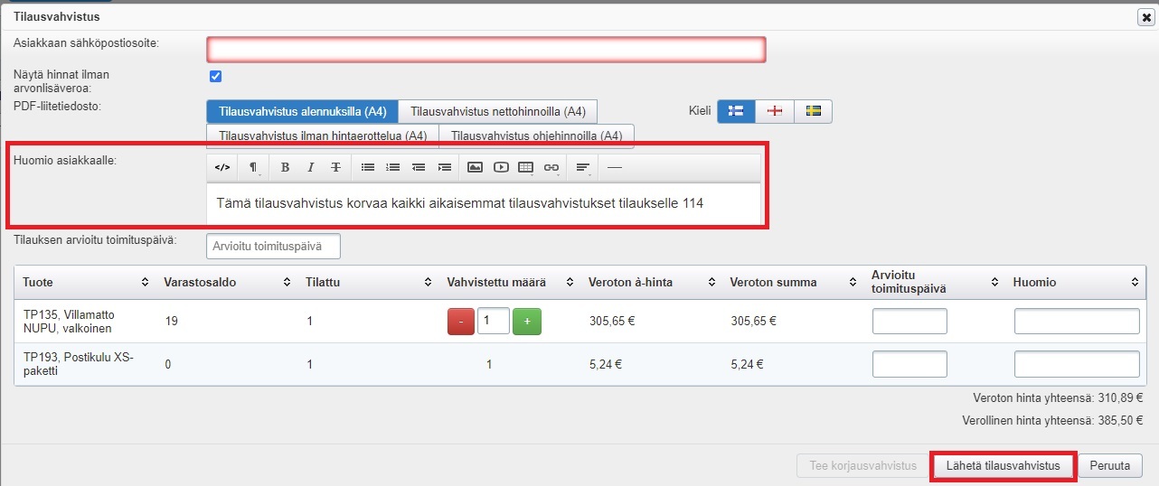1159x486 pixels.
Task: Click 'Lähetä tilausvahvistus' button
Action: click(x=1003, y=466)
